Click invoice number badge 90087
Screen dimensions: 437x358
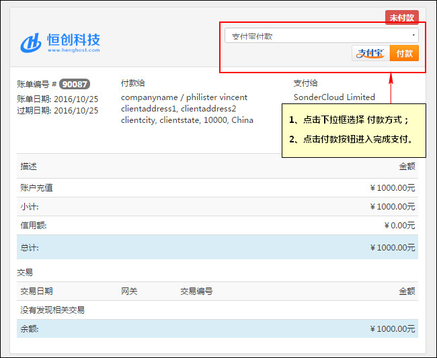(x=75, y=84)
